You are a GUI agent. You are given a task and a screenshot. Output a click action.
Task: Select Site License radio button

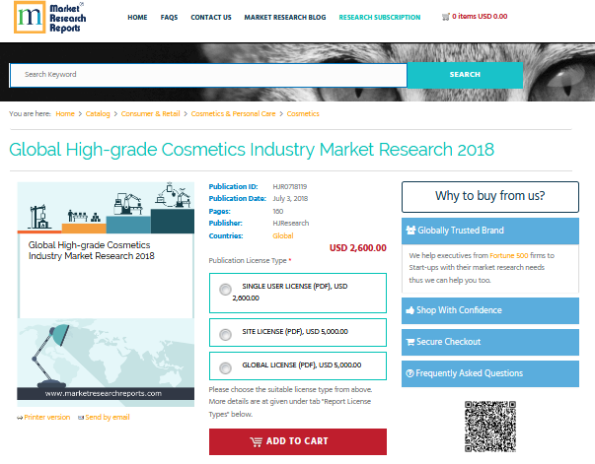point(225,335)
